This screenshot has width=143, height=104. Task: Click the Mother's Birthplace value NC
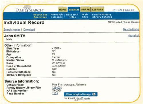[x=54, y=75]
